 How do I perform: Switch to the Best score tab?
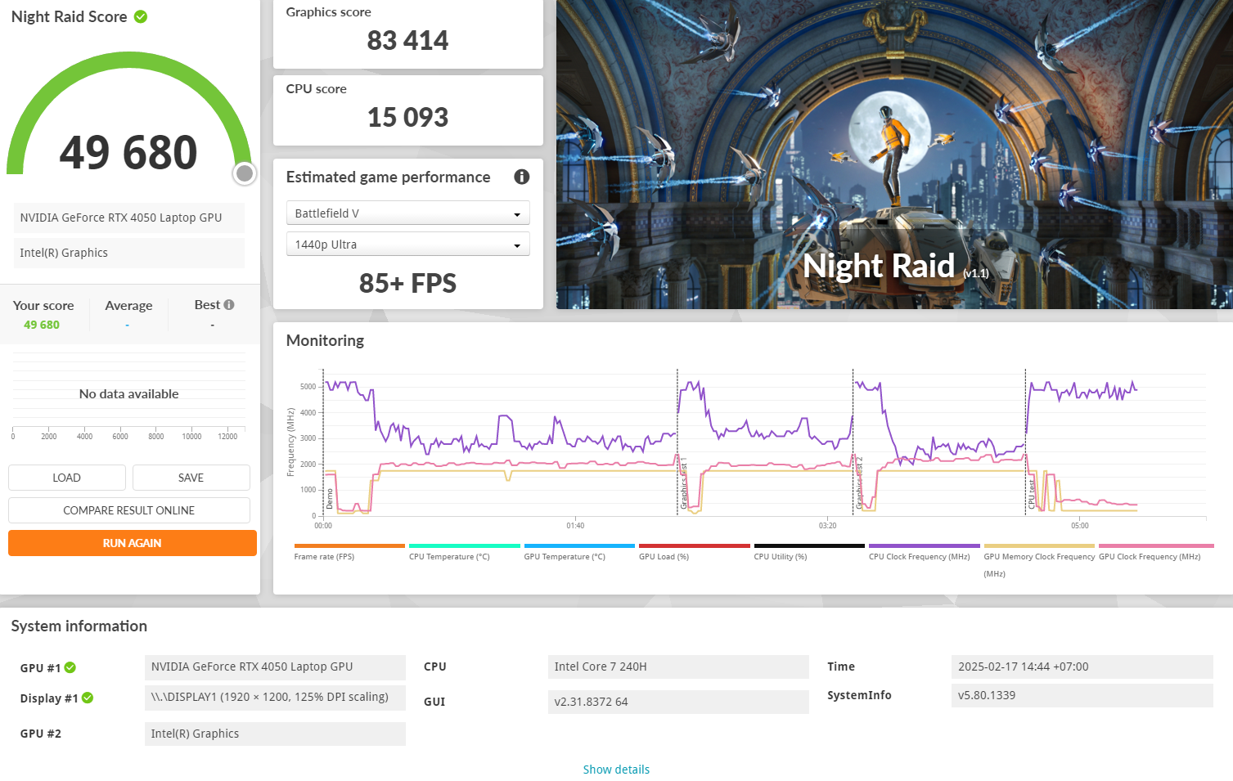click(207, 305)
